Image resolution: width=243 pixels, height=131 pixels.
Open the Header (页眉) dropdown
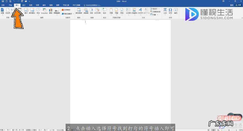(111, 11)
